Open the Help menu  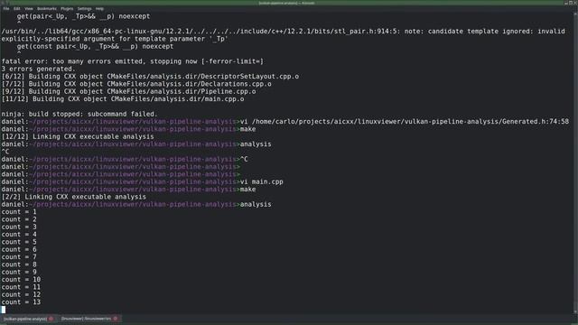[99, 8]
